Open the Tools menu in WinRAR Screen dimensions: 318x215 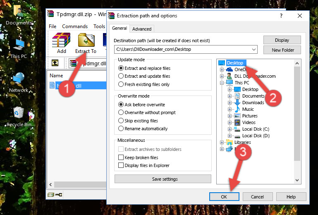[x=99, y=26]
